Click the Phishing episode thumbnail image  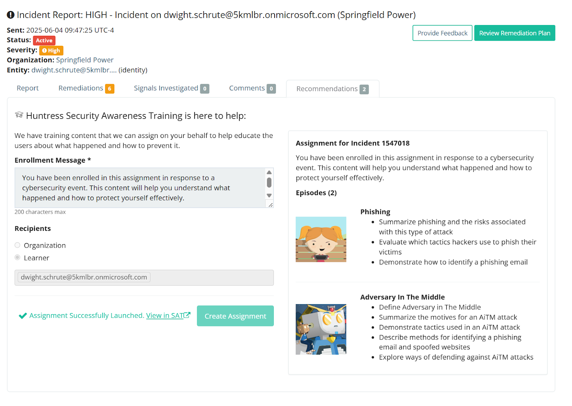[x=321, y=239]
